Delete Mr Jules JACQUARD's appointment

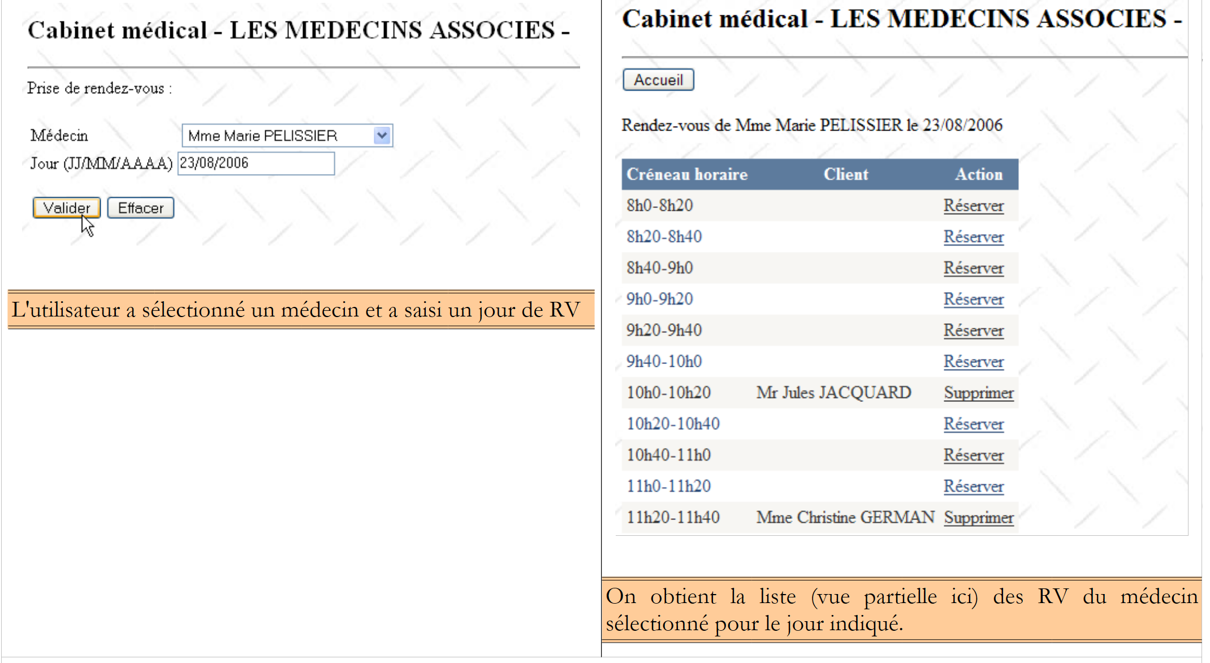(978, 393)
